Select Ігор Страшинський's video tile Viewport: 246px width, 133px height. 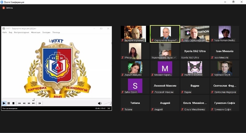click(x=195, y=34)
